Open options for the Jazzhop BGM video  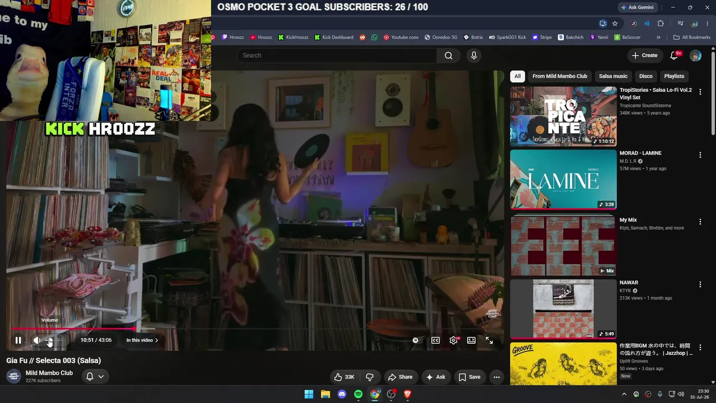[x=700, y=348]
